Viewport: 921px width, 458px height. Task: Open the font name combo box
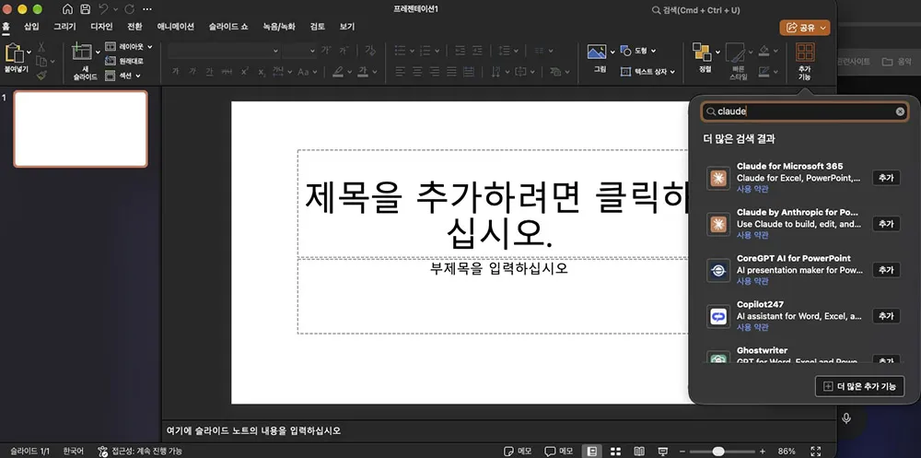(224, 51)
